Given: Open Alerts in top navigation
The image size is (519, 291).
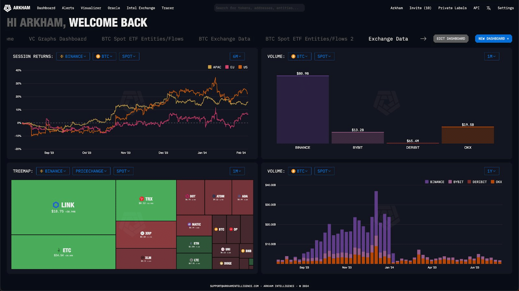Looking at the screenshot, I should (x=68, y=8).
